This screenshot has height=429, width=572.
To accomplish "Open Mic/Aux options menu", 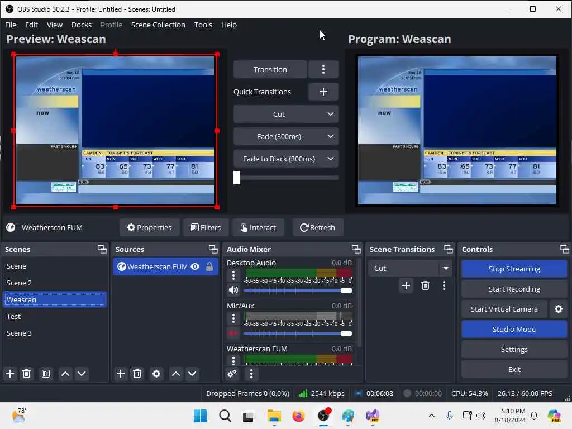I will click(233, 318).
